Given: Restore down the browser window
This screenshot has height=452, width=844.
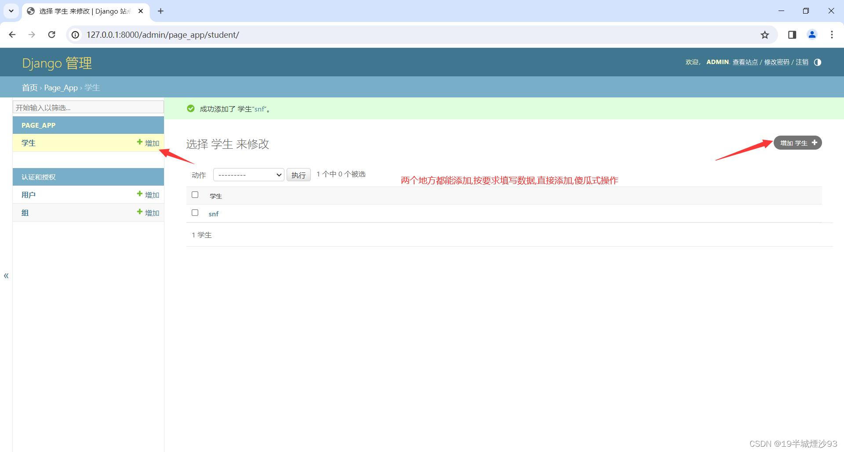Looking at the screenshot, I should coord(806,11).
